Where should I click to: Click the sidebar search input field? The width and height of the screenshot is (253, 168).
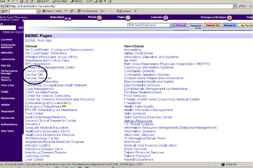pyautogui.click(x=8, y=28)
